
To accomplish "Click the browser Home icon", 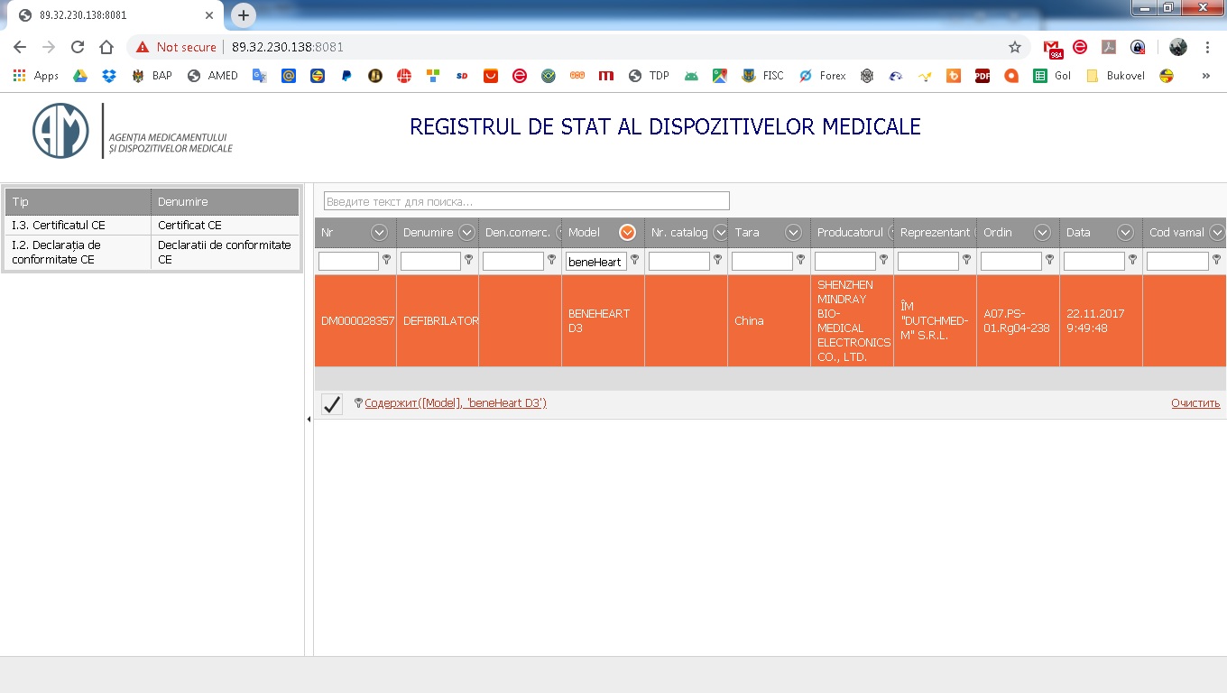I will point(106,47).
